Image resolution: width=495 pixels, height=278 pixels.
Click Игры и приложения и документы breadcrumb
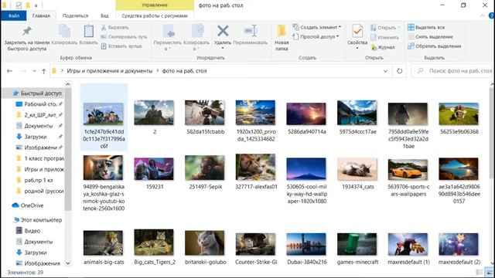point(110,71)
